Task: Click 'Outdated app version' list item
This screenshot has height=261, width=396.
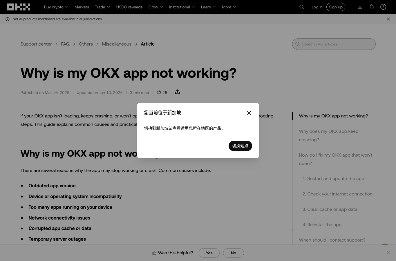Action: coord(52,186)
